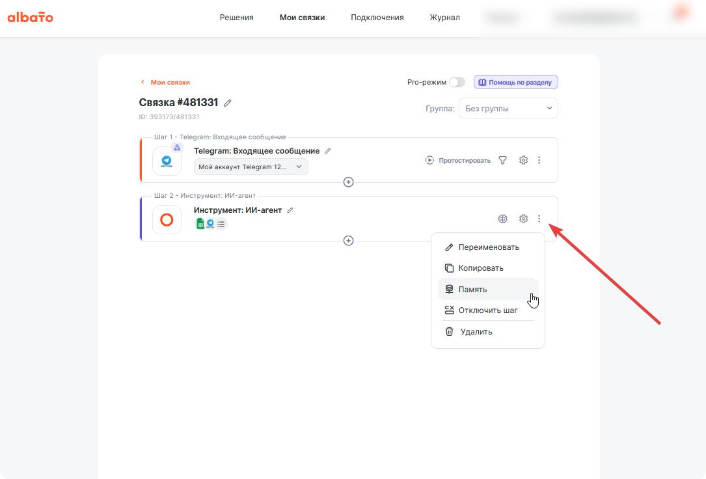Click Помощь по разделу button
This screenshot has height=479, width=706.
point(515,83)
